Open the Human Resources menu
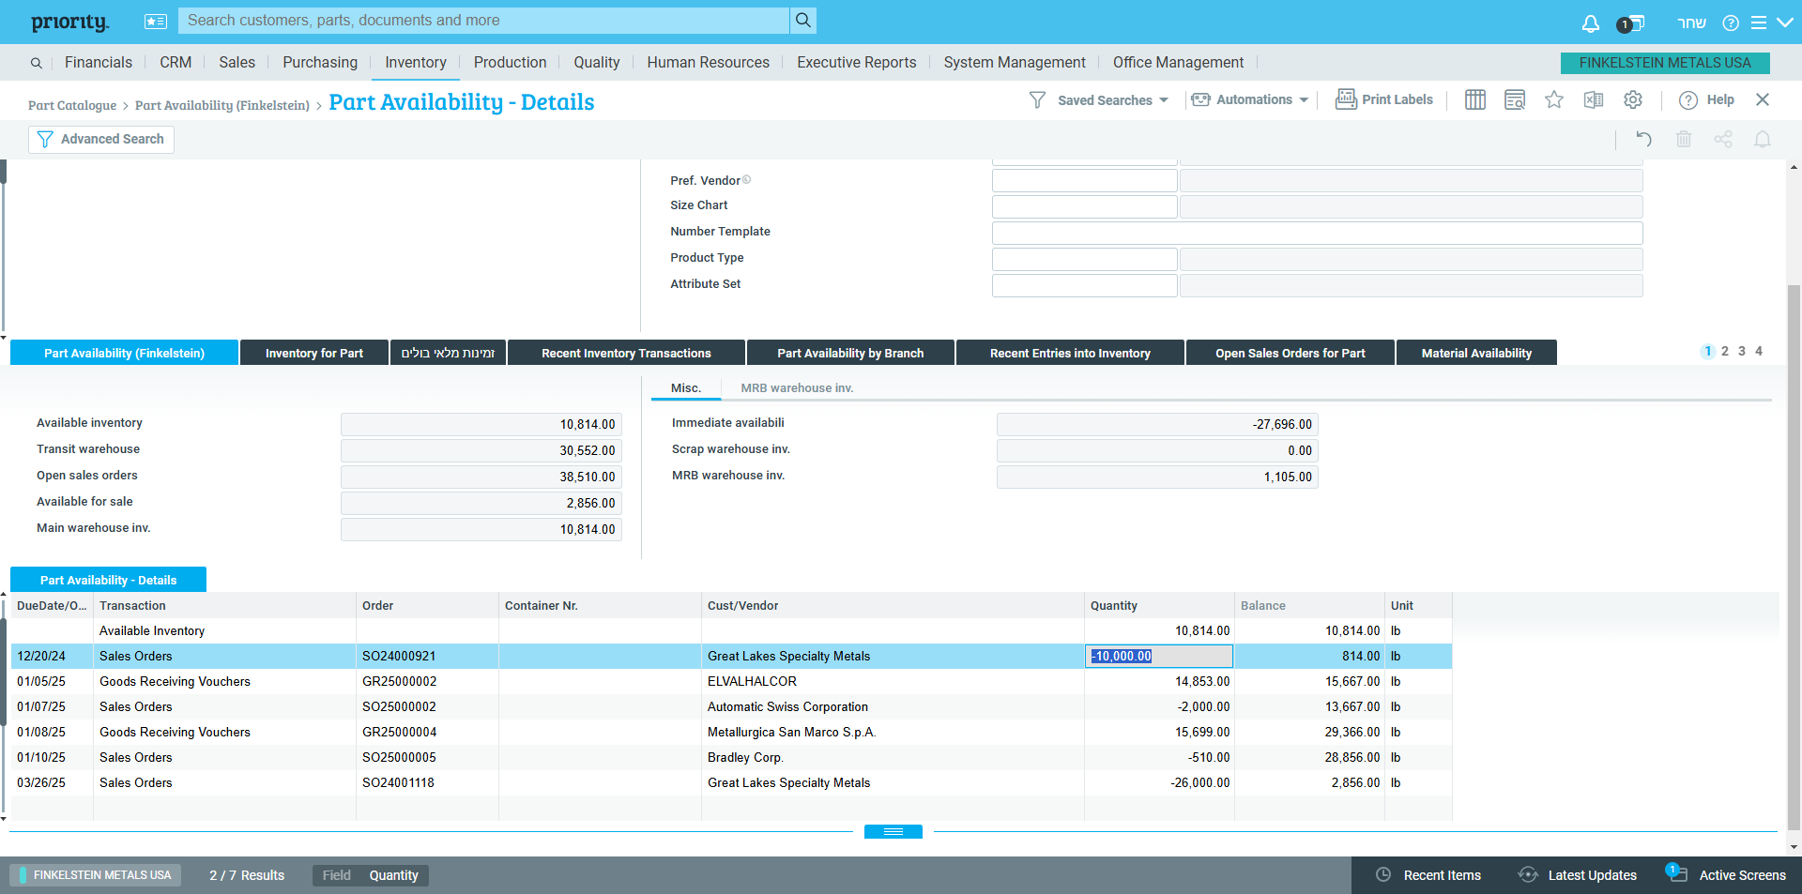This screenshot has width=1802, height=894. [709, 62]
